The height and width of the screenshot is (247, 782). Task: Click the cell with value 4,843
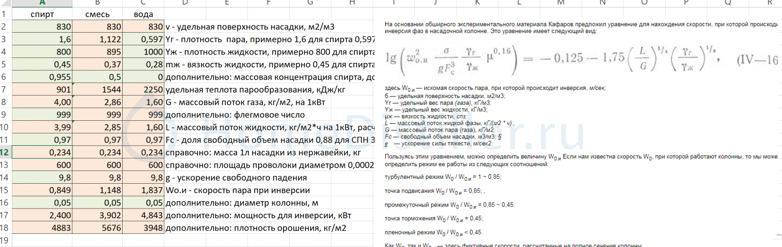tap(143, 215)
